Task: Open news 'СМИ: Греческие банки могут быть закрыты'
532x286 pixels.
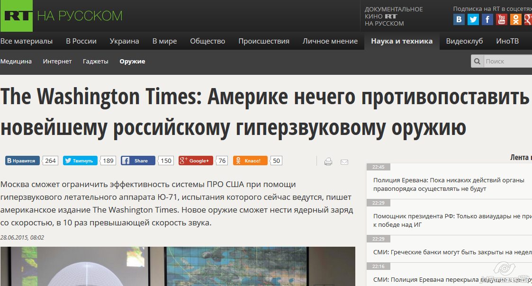Action: tap(452, 252)
